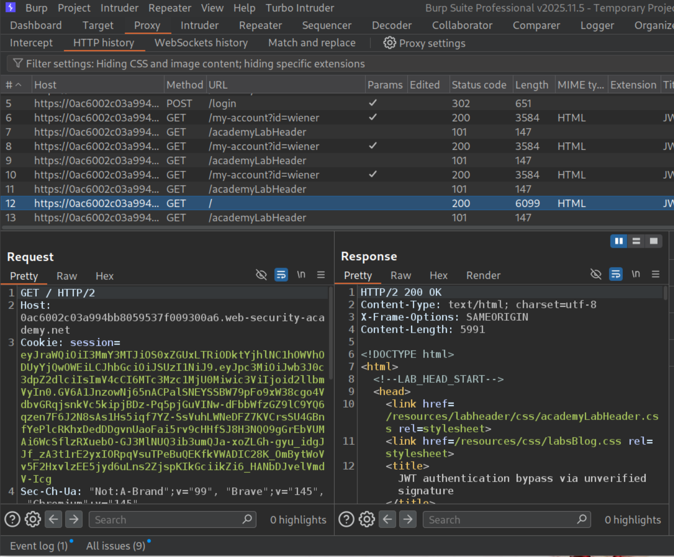Screen dimensions: 674x557
Task: Toggle hidden characters eye in Request panel
Action: pyautogui.click(x=261, y=275)
